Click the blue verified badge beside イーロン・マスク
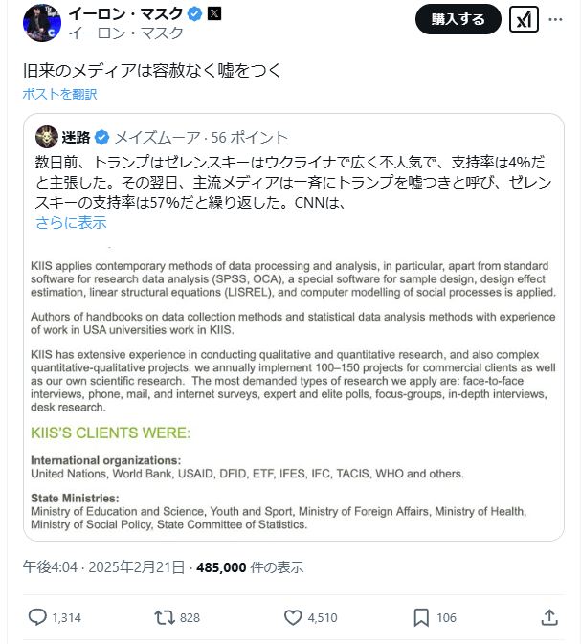Screen dimensions: 581x644 click(x=192, y=13)
